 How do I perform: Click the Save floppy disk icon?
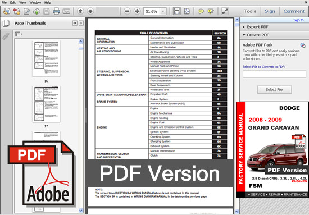(47, 11)
